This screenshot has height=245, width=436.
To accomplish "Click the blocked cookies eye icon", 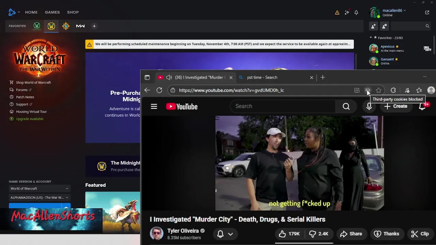I will click(368, 90).
